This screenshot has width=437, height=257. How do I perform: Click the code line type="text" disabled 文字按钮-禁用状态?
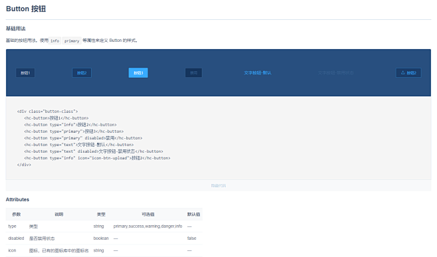click(94, 151)
